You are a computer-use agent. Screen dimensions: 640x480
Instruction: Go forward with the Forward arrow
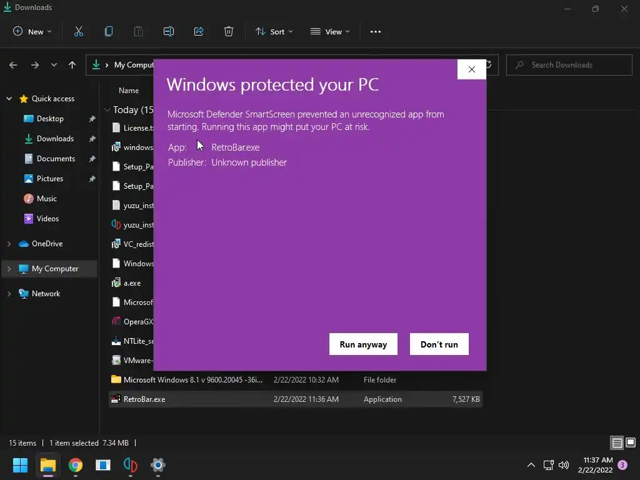[35, 65]
